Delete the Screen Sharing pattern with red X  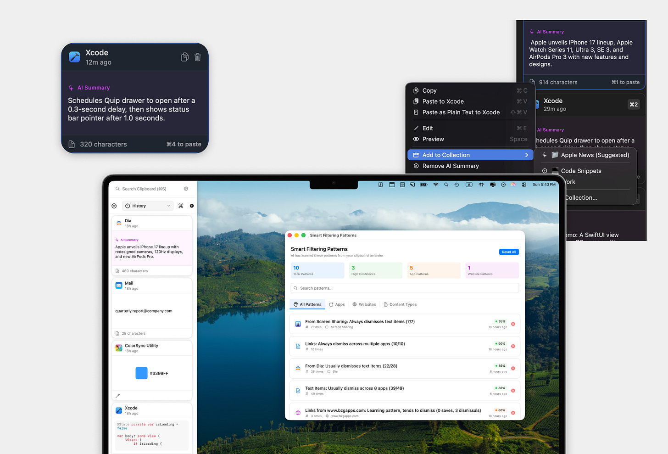[x=513, y=324]
